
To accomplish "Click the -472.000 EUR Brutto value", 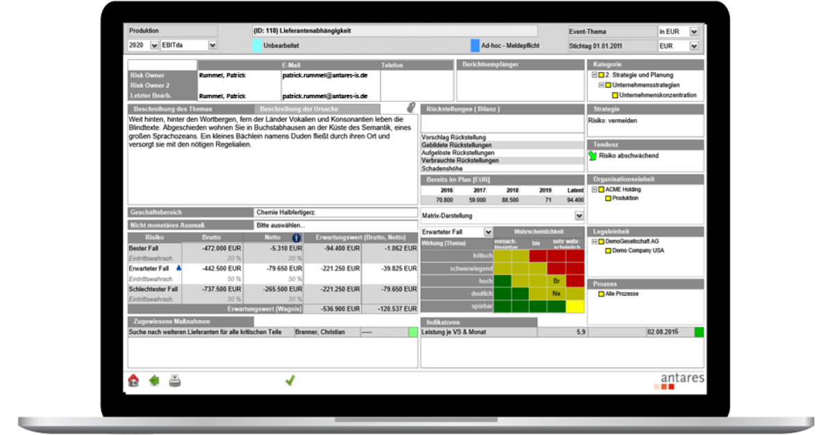I will pos(223,247).
